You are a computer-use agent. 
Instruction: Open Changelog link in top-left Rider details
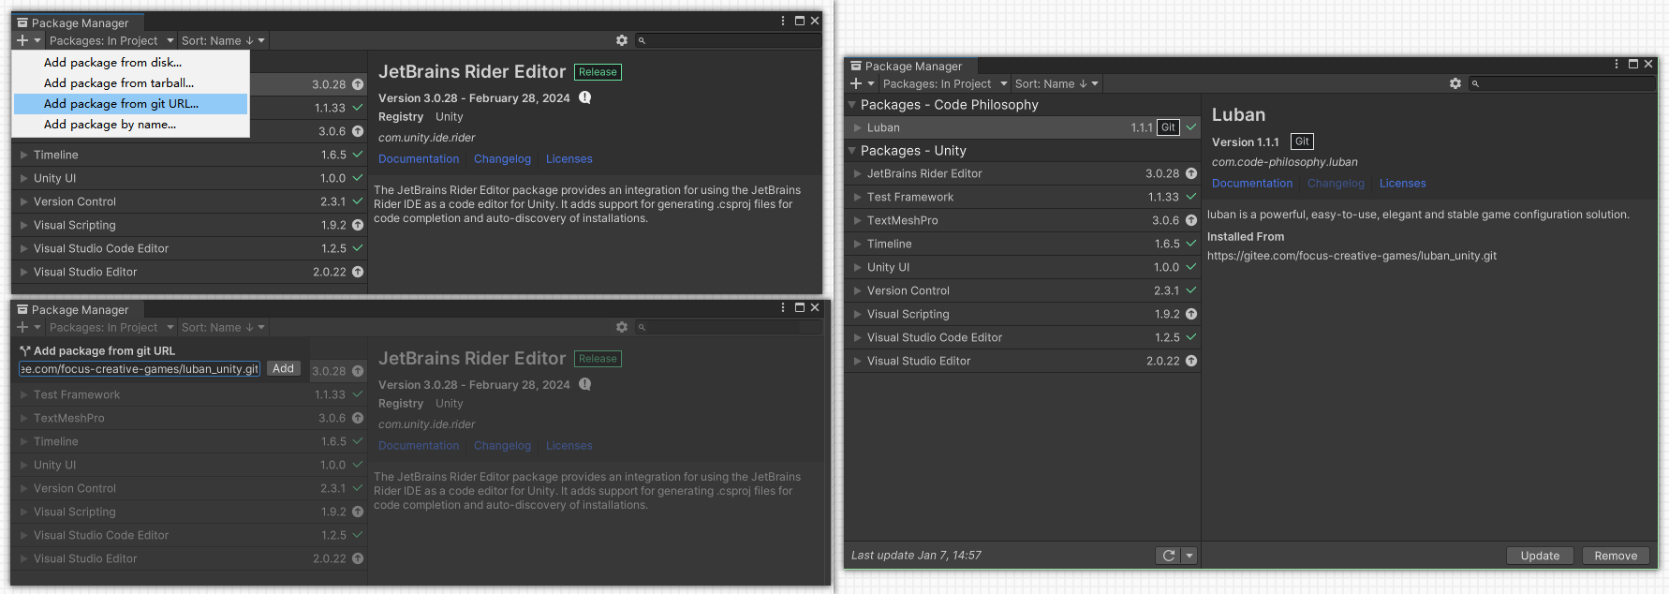(502, 159)
